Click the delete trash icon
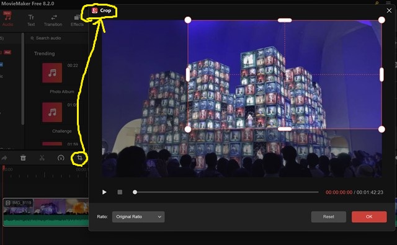The image size is (397, 245). point(23,158)
